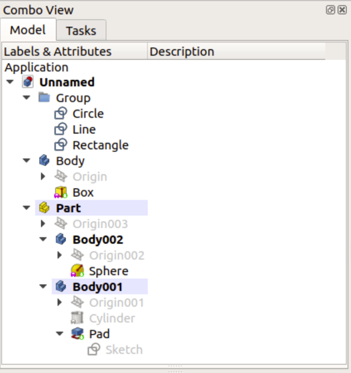Select the Body001 label
The height and width of the screenshot is (373, 351).
(x=98, y=287)
